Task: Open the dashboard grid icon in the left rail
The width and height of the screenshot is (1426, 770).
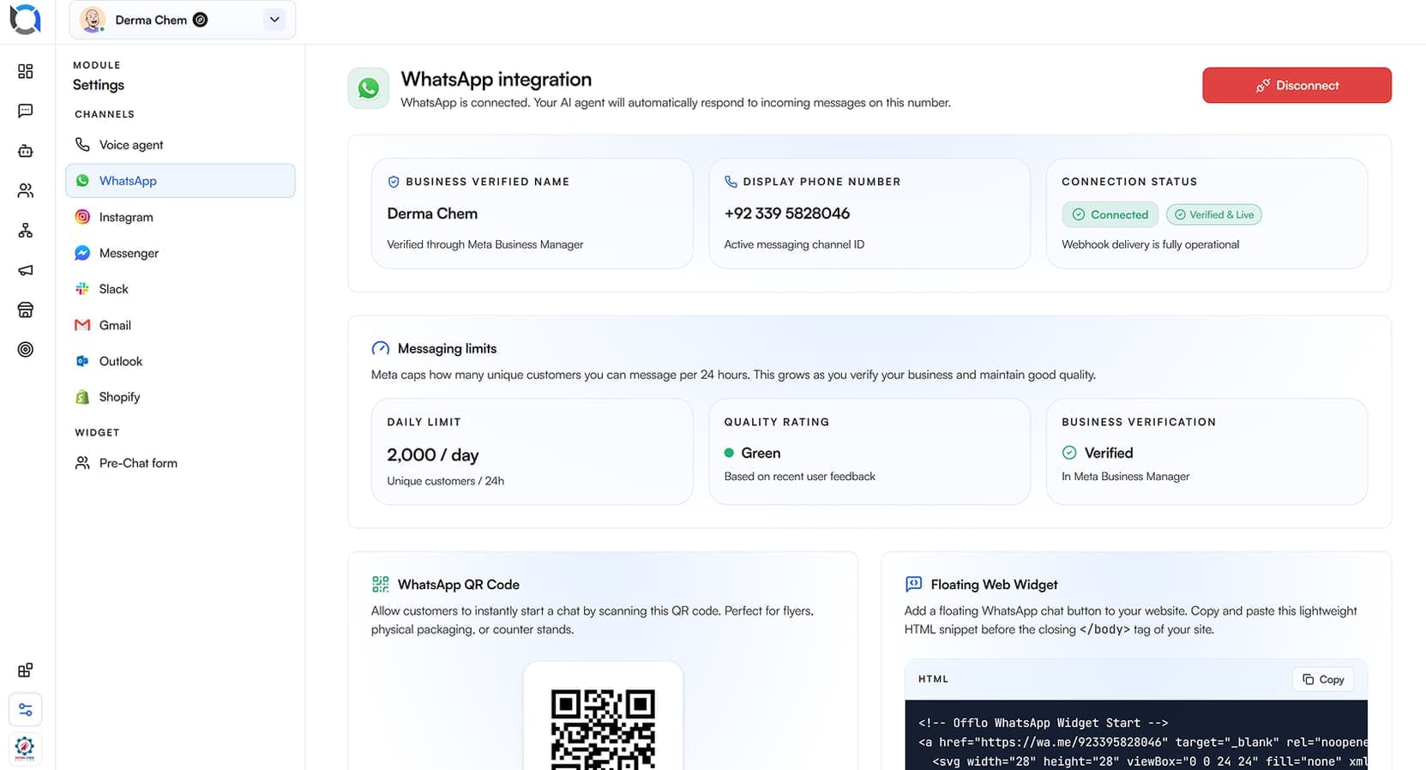Action: click(26, 71)
